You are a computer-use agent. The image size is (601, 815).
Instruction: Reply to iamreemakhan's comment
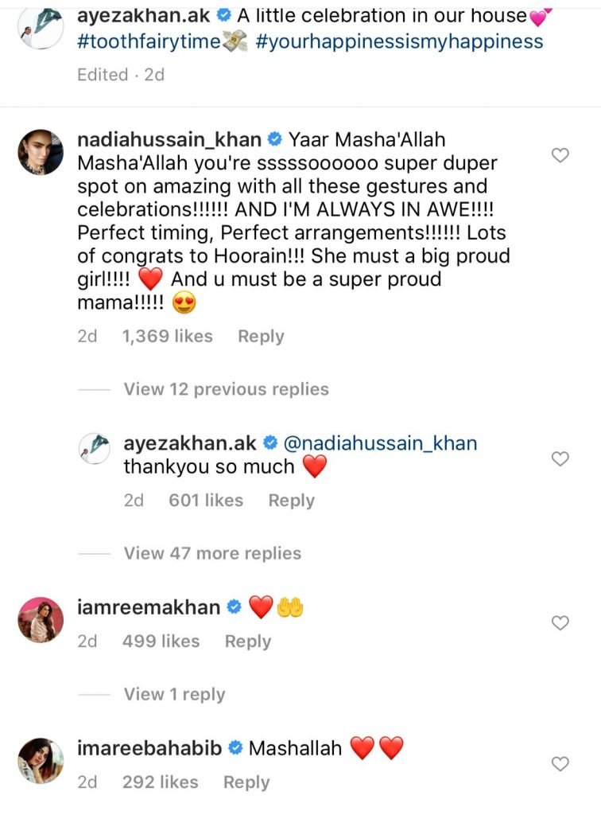coord(247,641)
